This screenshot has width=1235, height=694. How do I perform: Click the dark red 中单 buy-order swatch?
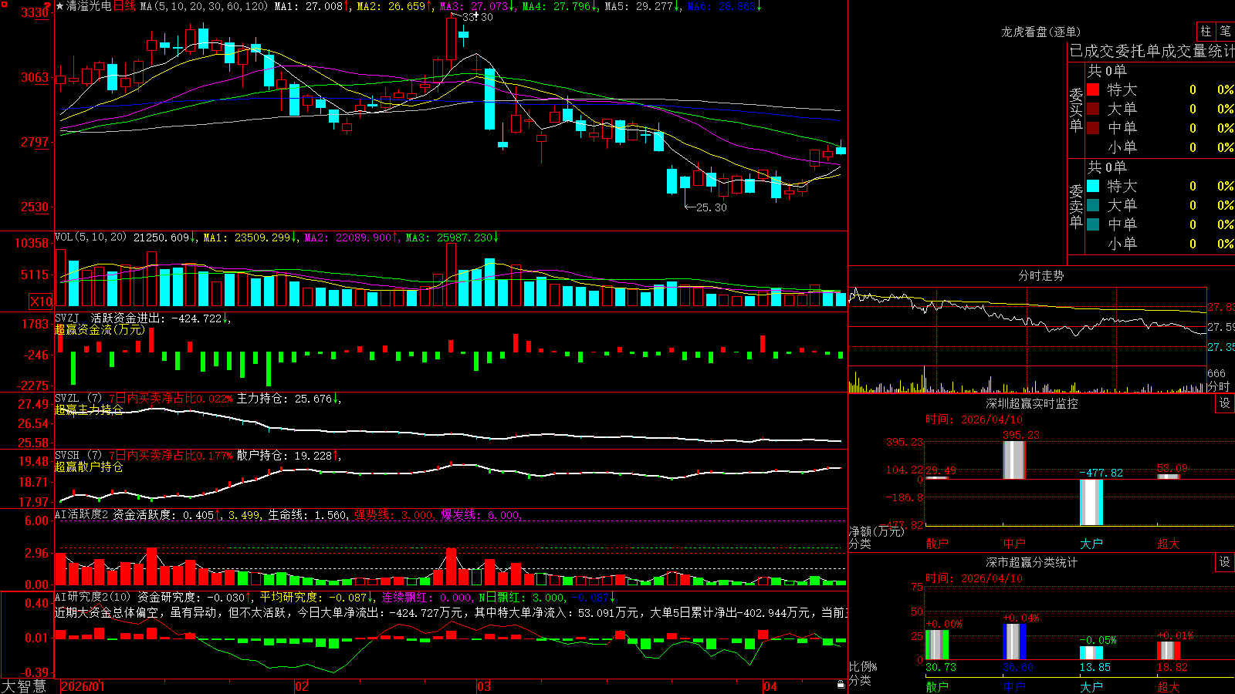[x=1093, y=128]
